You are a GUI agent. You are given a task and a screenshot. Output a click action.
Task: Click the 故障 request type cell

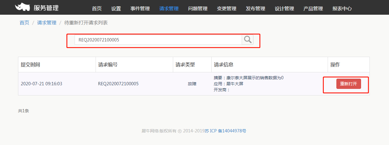point(192,84)
